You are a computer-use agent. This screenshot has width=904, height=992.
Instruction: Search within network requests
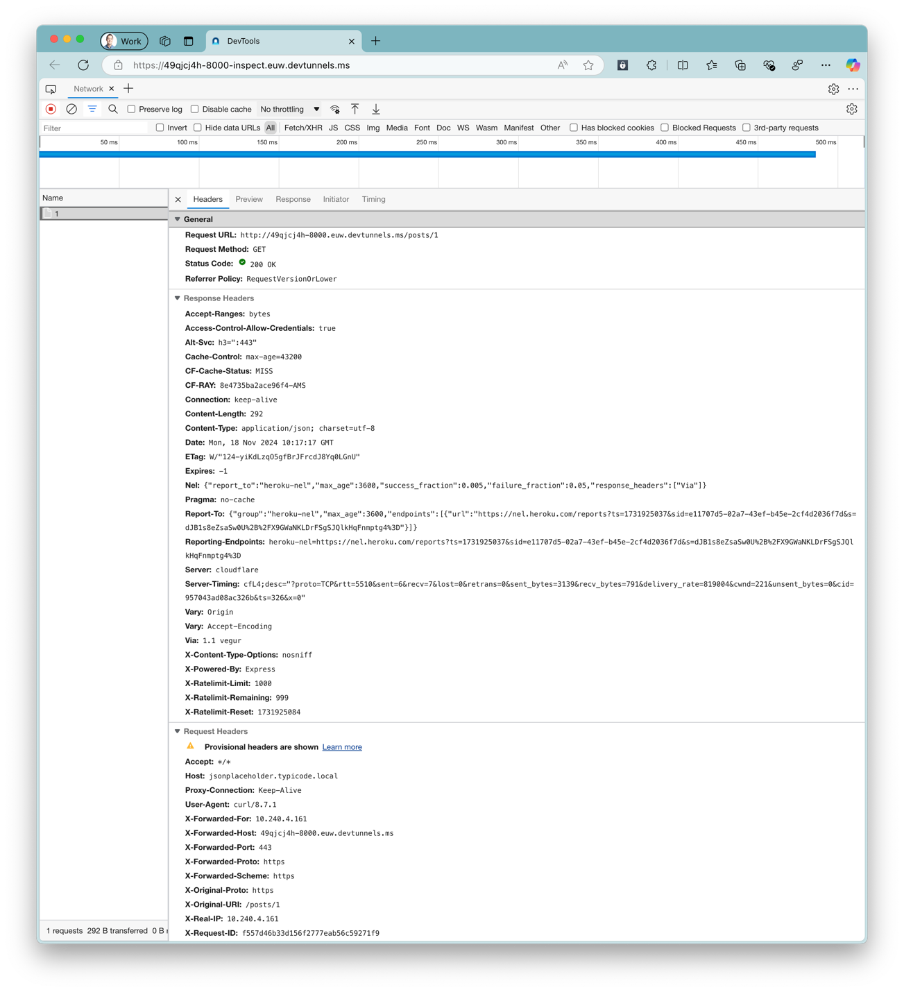click(112, 109)
